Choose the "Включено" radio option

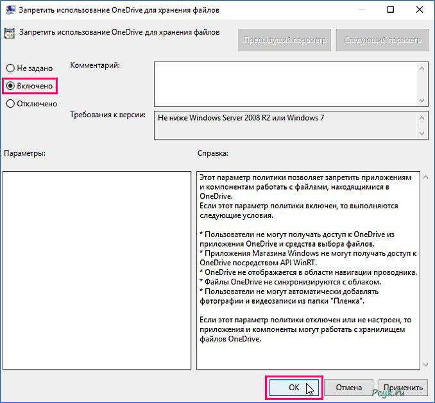[x=10, y=85]
